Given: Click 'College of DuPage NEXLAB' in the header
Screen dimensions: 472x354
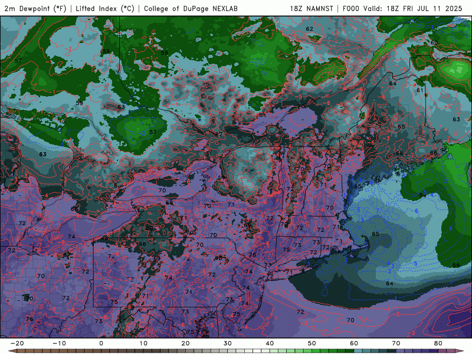Looking at the screenshot, I should (191, 8).
